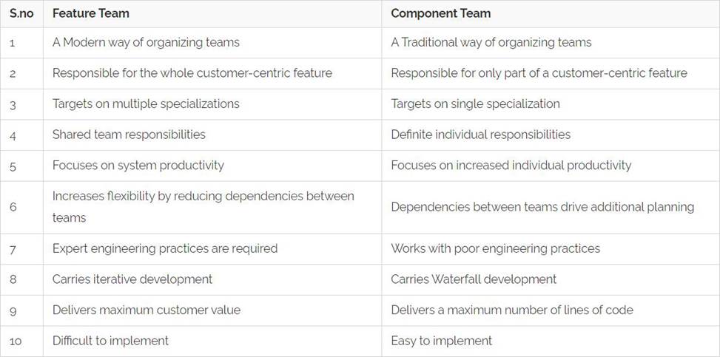This screenshot has width=720, height=357.
Task: Click "Works with poor engineering practices" cell
Action: point(495,248)
